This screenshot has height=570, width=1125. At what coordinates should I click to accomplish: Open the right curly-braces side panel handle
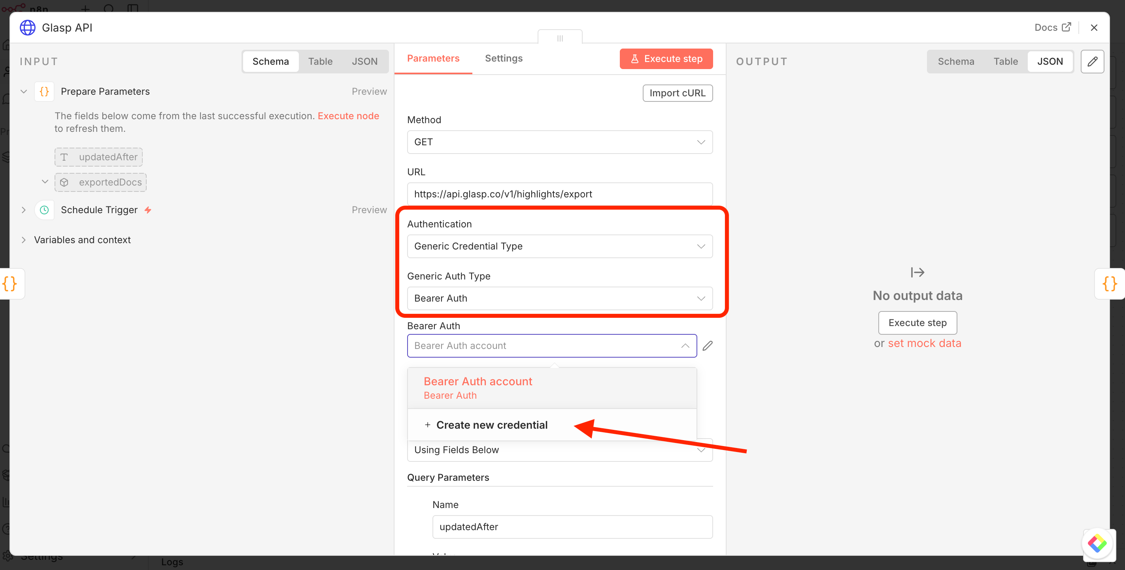point(1109,284)
